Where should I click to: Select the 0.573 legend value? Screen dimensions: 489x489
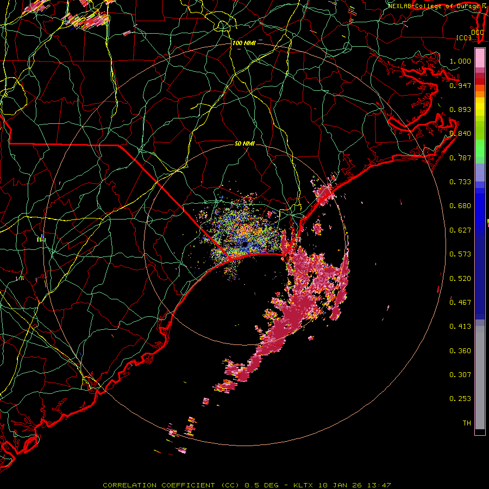[x=460, y=254]
